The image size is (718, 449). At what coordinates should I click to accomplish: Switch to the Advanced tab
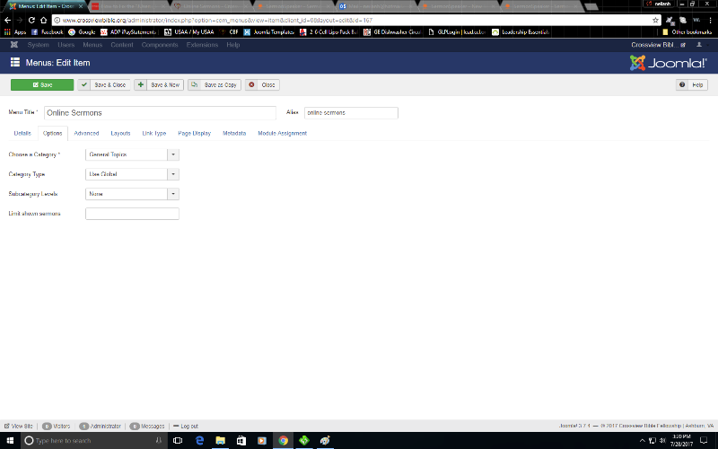pyautogui.click(x=86, y=133)
